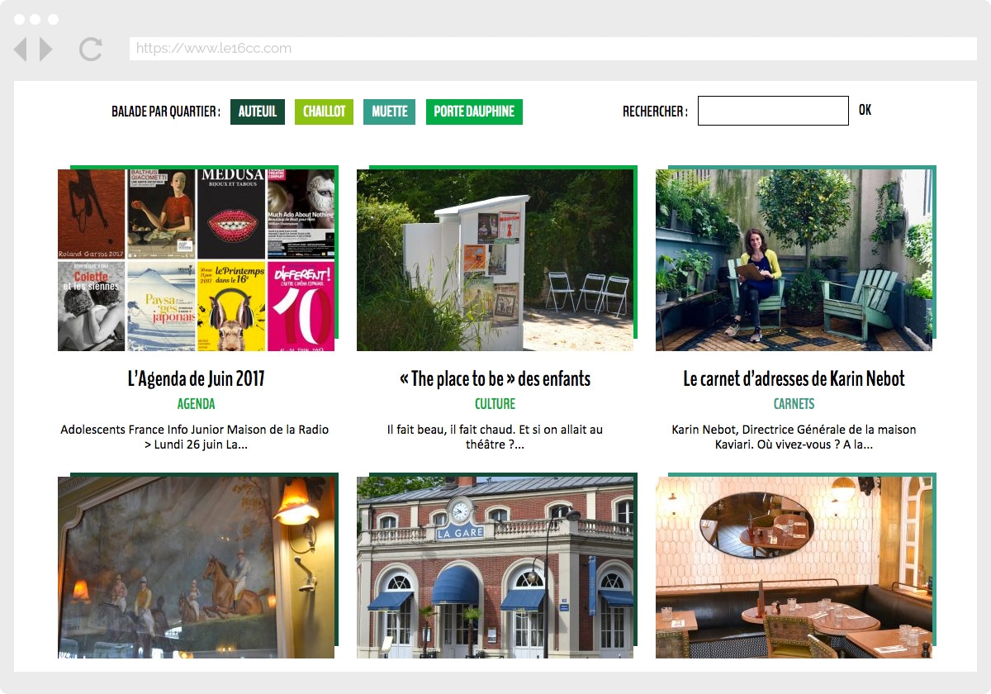Click the browser back arrow
Image resolution: width=991 pixels, height=694 pixels.
pyautogui.click(x=21, y=50)
